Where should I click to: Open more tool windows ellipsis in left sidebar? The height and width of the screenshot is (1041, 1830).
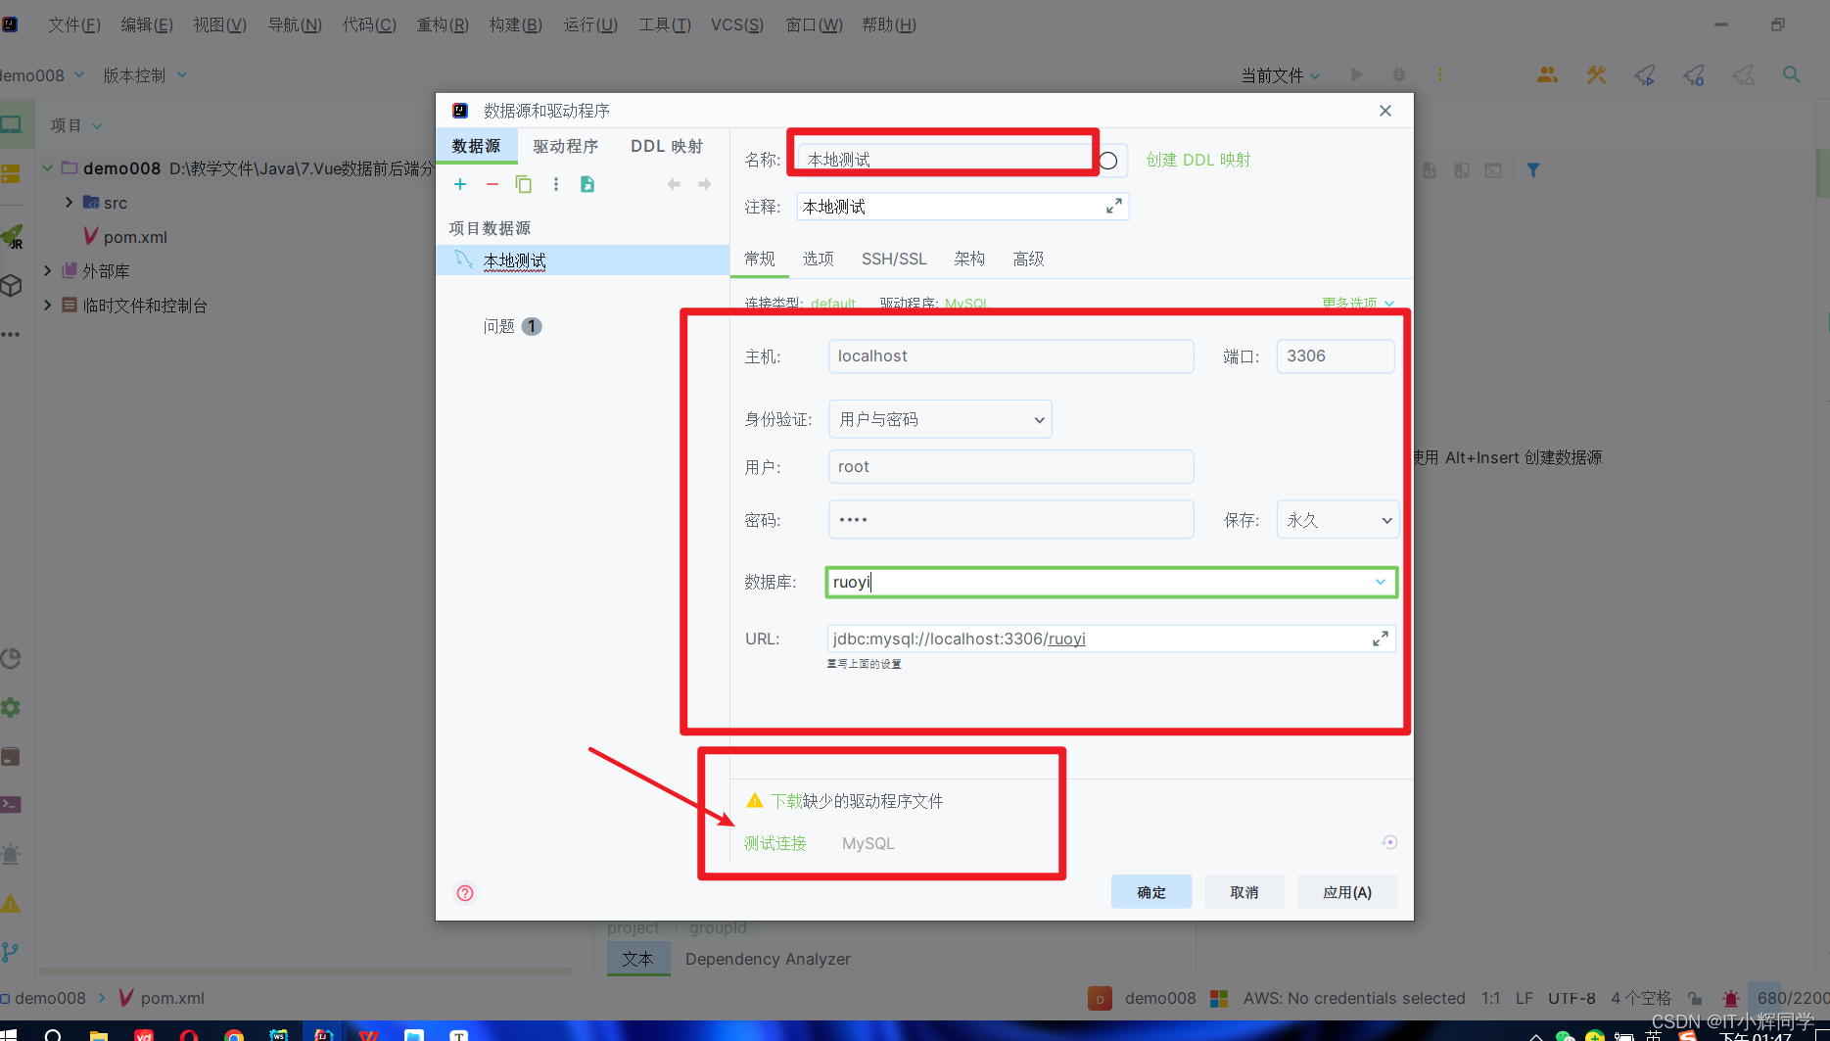coord(11,335)
